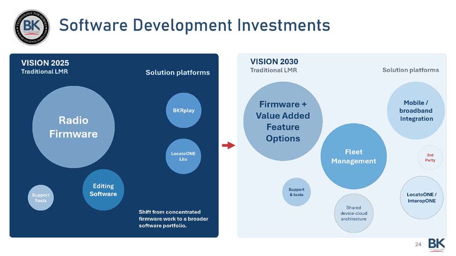Click the VISION 2030 heading
Image resolution: width=456 pixels, height=256 pixels.
274,62
